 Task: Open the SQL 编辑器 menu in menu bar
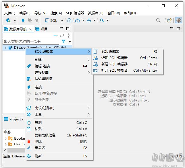pyautogui.click(x=75, y=13)
